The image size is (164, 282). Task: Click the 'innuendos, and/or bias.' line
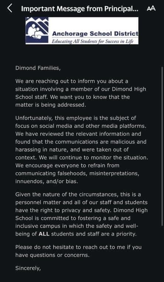click(x=47, y=181)
